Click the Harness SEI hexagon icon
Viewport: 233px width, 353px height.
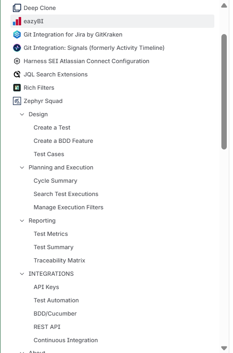pos(17,61)
